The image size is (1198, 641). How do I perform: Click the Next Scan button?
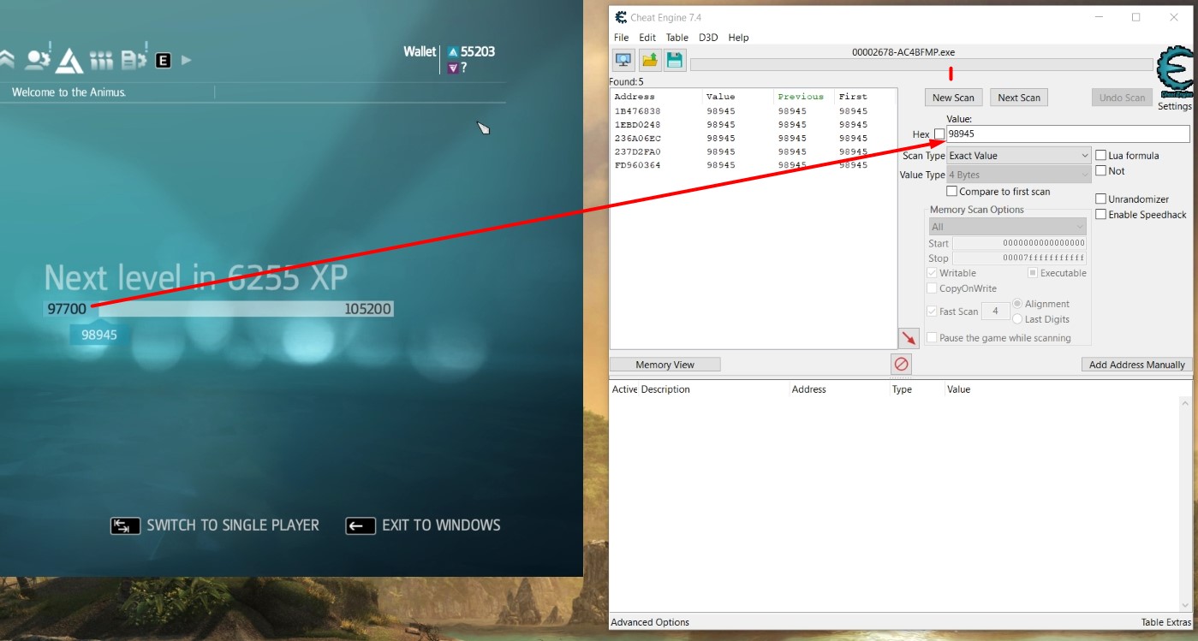point(1019,98)
